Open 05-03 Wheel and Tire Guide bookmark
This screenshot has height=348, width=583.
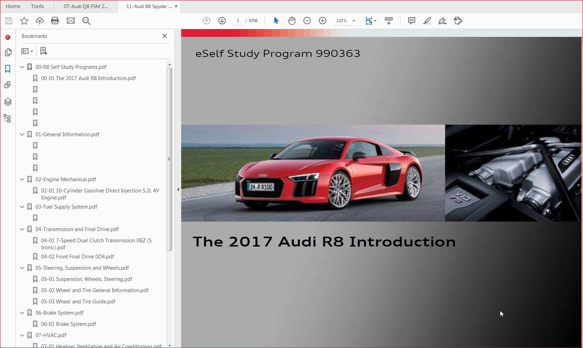tap(78, 302)
